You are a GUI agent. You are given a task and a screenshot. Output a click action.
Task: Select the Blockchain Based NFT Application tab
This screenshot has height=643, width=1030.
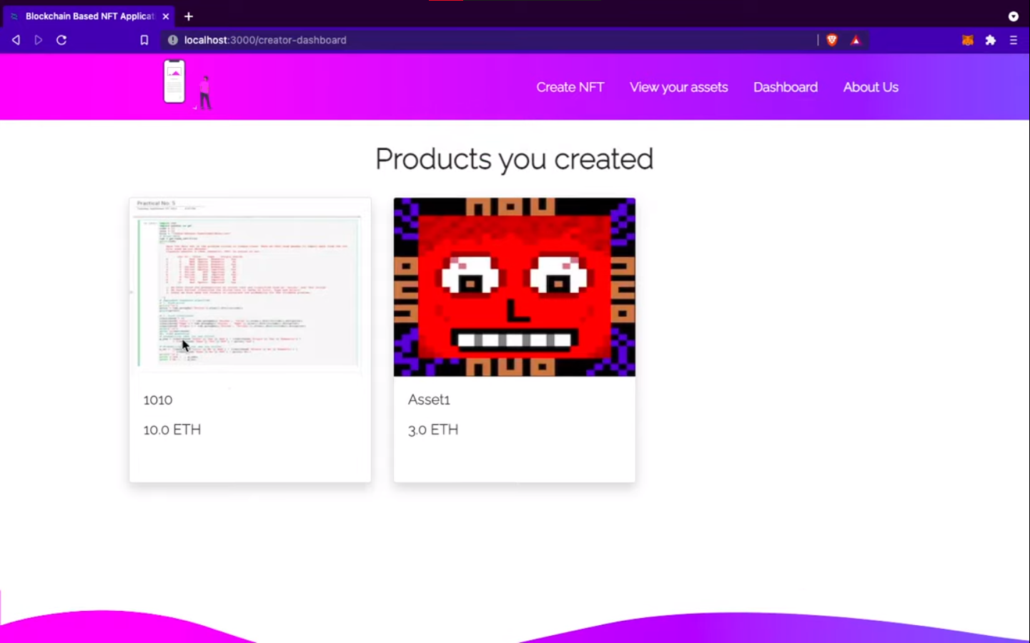click(x=89, y=16)
